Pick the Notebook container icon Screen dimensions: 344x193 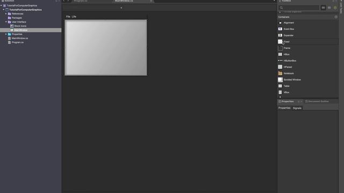(280, 73)
